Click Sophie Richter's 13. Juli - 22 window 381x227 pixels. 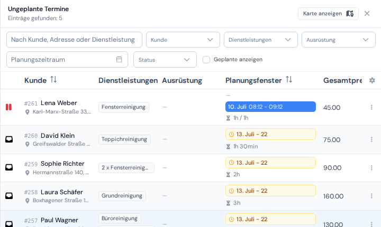pos(270,163)
